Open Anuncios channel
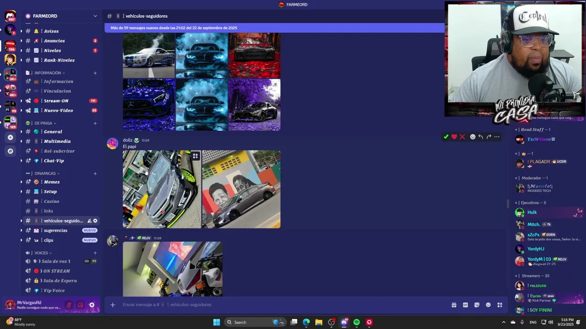The image size is (586, 329). point(61,41)
